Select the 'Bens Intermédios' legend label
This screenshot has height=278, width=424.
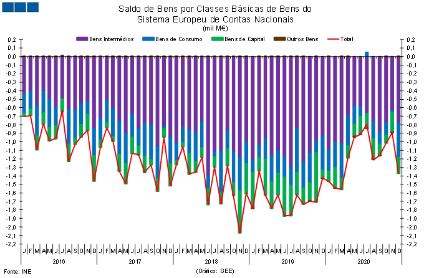pyautogui.click(x=112, y=39)
